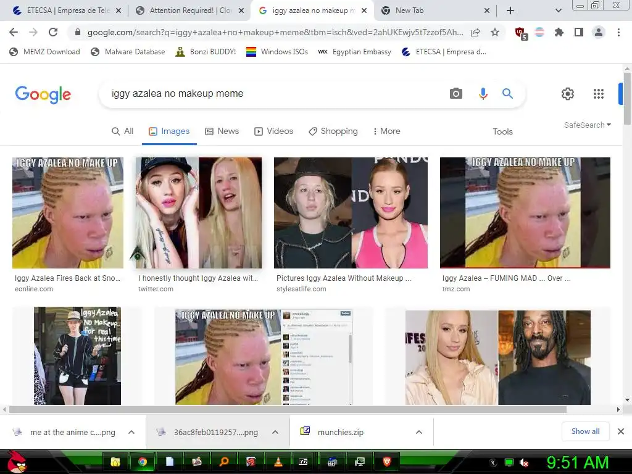Open the Chrome three-dot menu
The width and height of the screenshot is (632, 474).
click(x=618, y=32)
